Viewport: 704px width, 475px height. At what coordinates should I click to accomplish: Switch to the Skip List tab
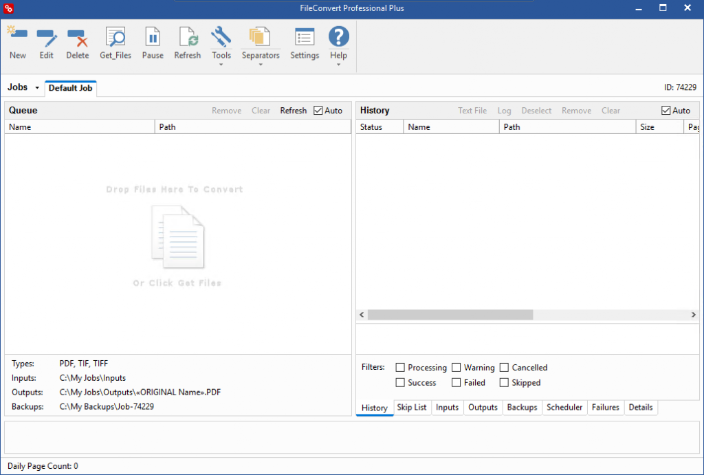pos(412,408)
